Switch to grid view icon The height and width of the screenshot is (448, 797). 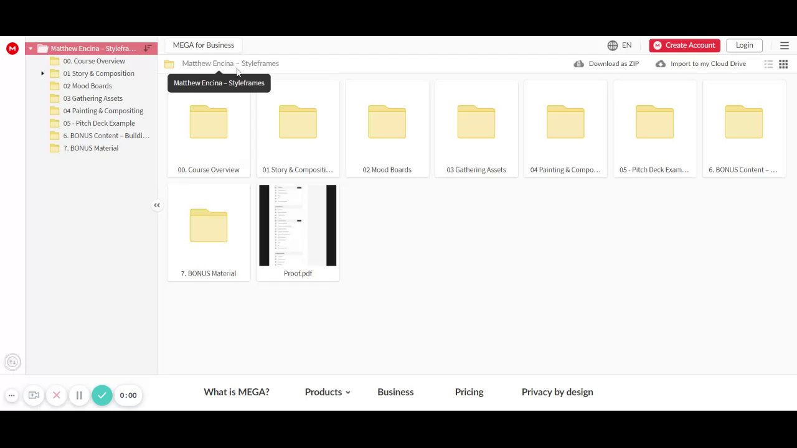(783, 64)
